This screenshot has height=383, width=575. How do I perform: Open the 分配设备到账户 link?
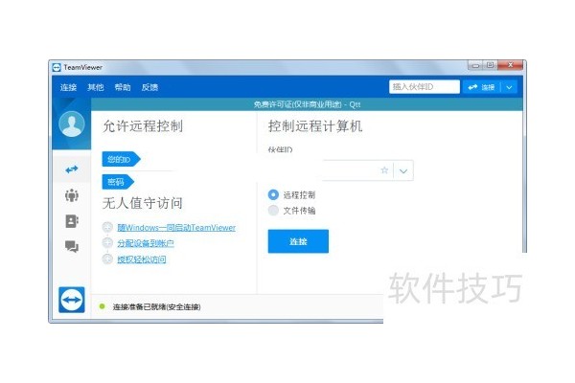pos(146,243)
